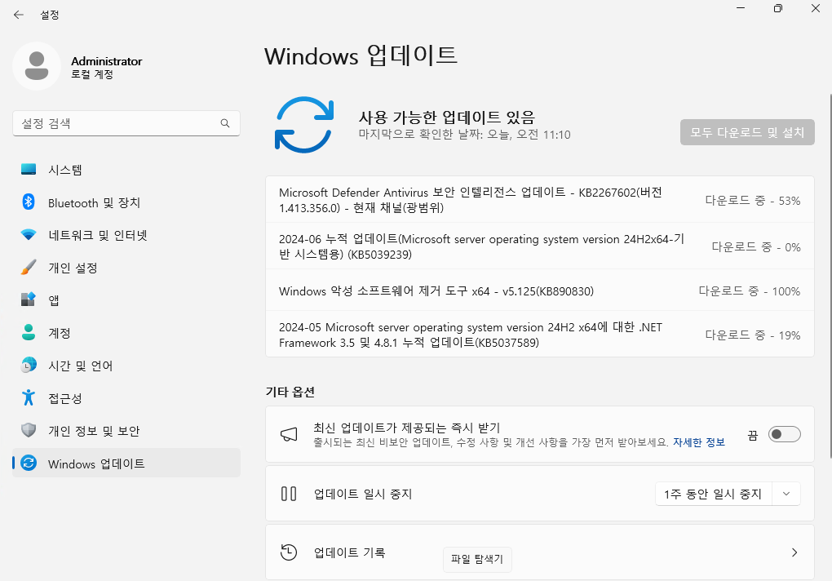
Task: Select 개인 설정 in the sidebar
Action: tap(126, 268)
